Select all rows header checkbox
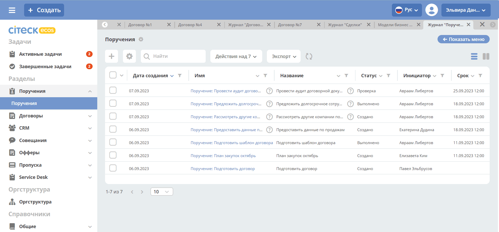The height and width of the screenshot is (232, 499). pos(113,75)
